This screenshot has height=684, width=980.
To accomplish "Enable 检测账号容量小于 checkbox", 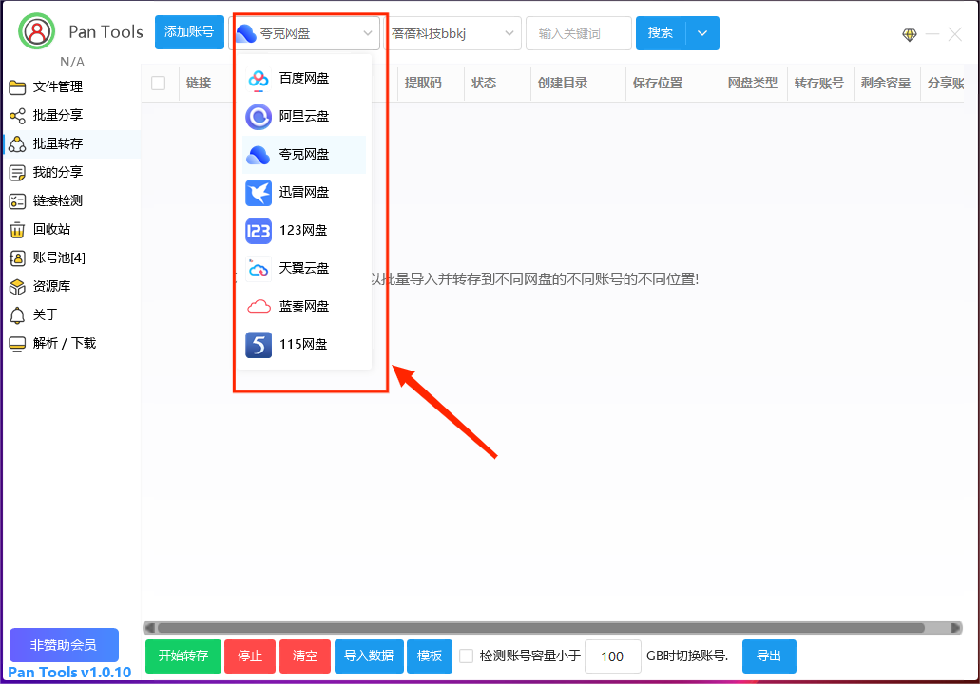I will coord(467,655).
